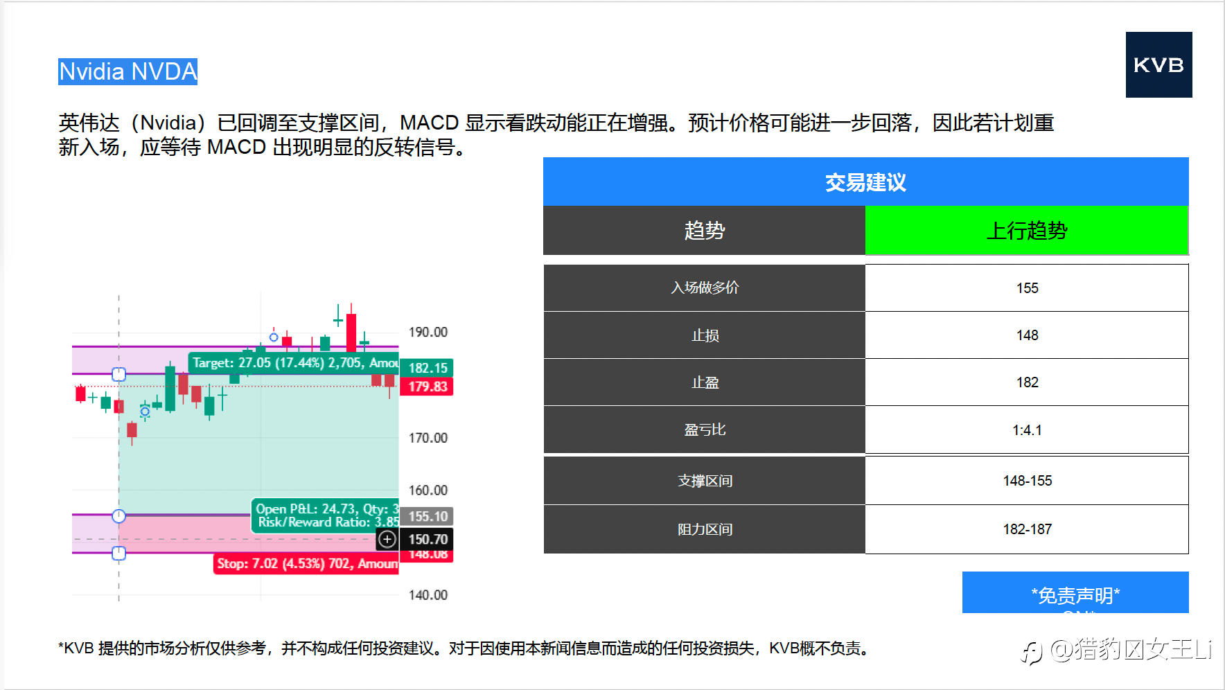Click the Open P&L Risk/Reward label
The height and width of the screenshot is (690, 1225).
[325, 515]
